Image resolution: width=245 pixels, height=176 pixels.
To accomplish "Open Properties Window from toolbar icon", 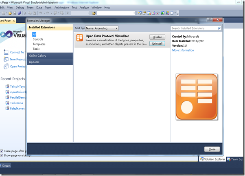I will tap(144, 13).
